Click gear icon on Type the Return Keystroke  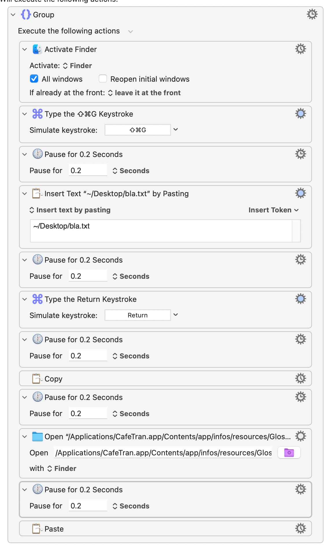[300, 299]
